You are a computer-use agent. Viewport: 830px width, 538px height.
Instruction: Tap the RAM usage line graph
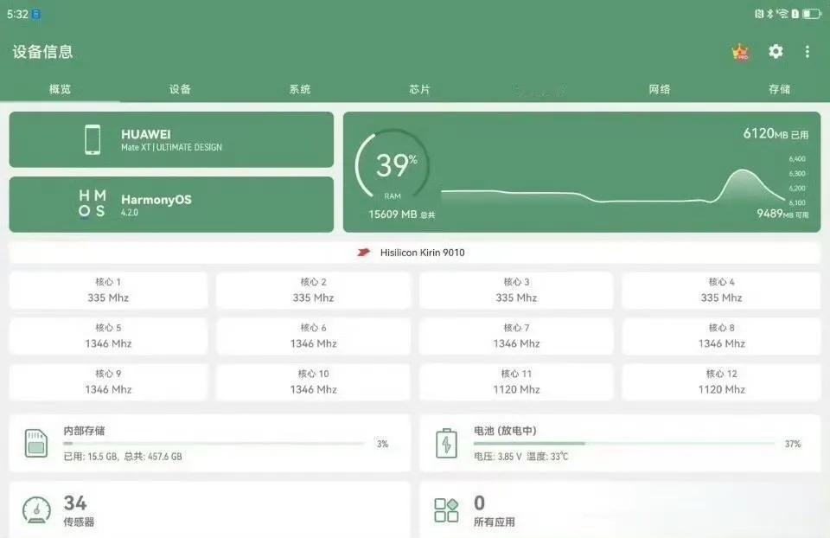613,185
